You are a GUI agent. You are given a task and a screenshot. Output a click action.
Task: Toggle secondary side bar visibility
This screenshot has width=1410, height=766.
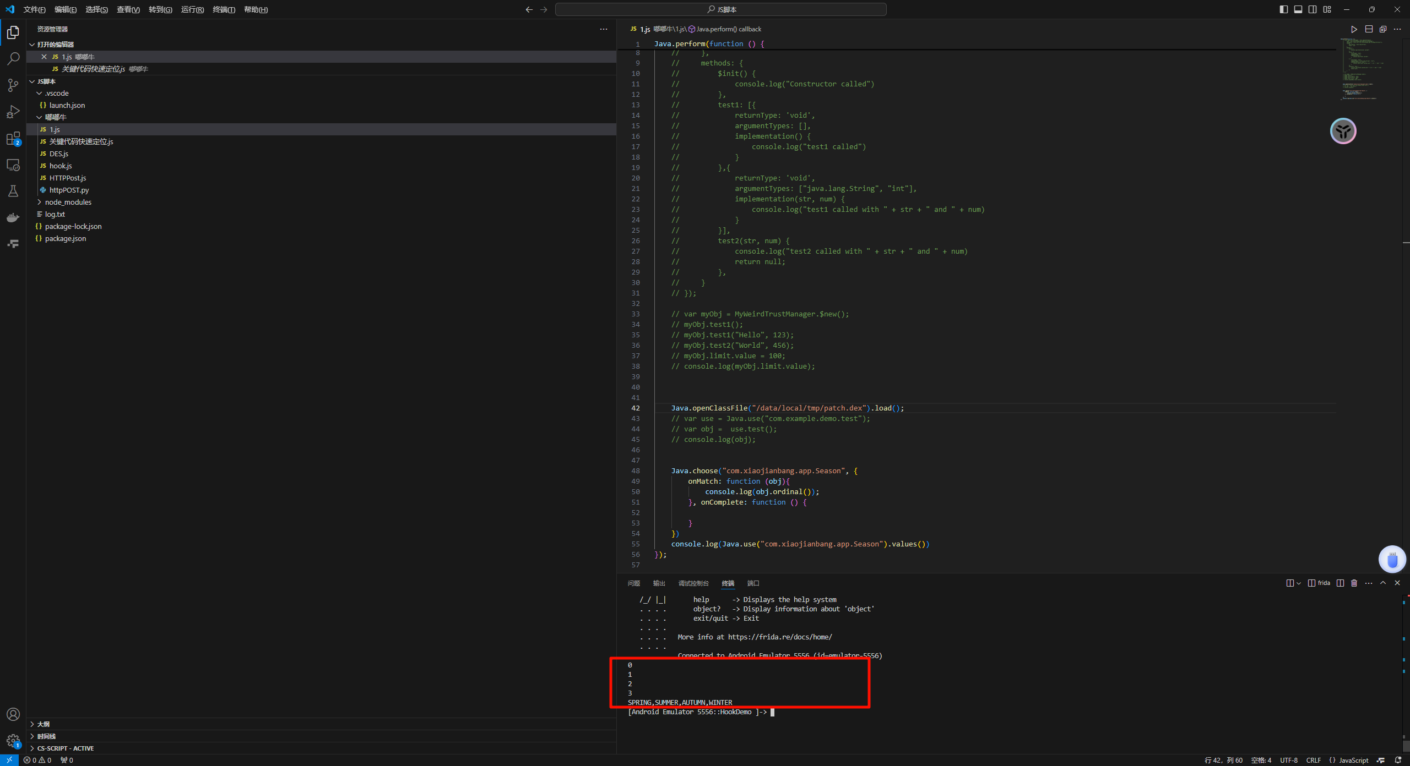(x=1313, y=9)
